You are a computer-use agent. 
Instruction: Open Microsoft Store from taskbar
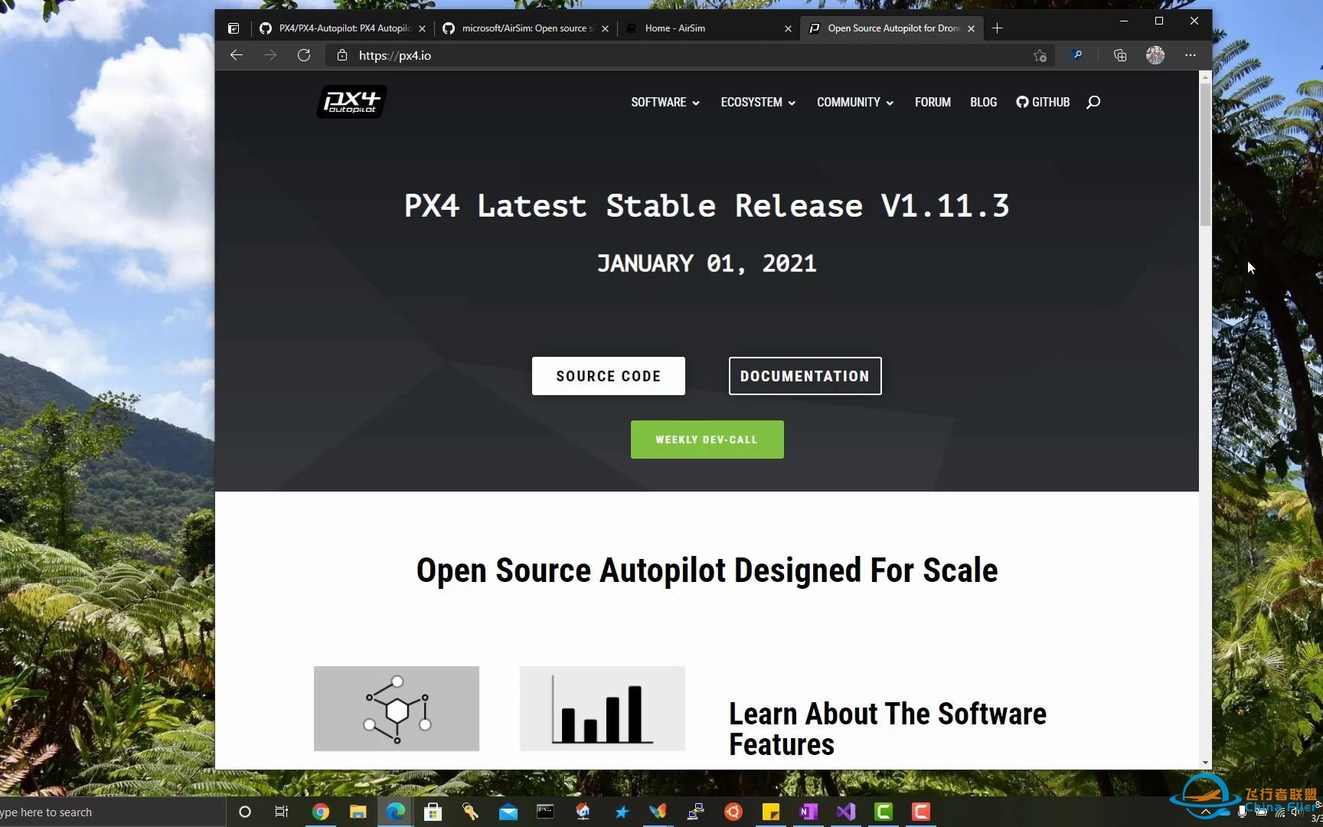tap(433, 812)
